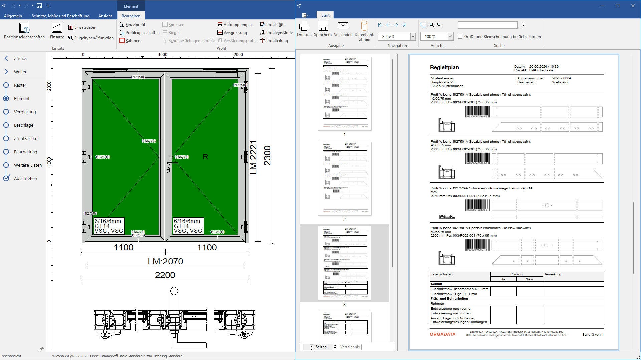
Task: Switch to the Verzeichnis tab
Action: pyautogui.click(x=347, y=347)
